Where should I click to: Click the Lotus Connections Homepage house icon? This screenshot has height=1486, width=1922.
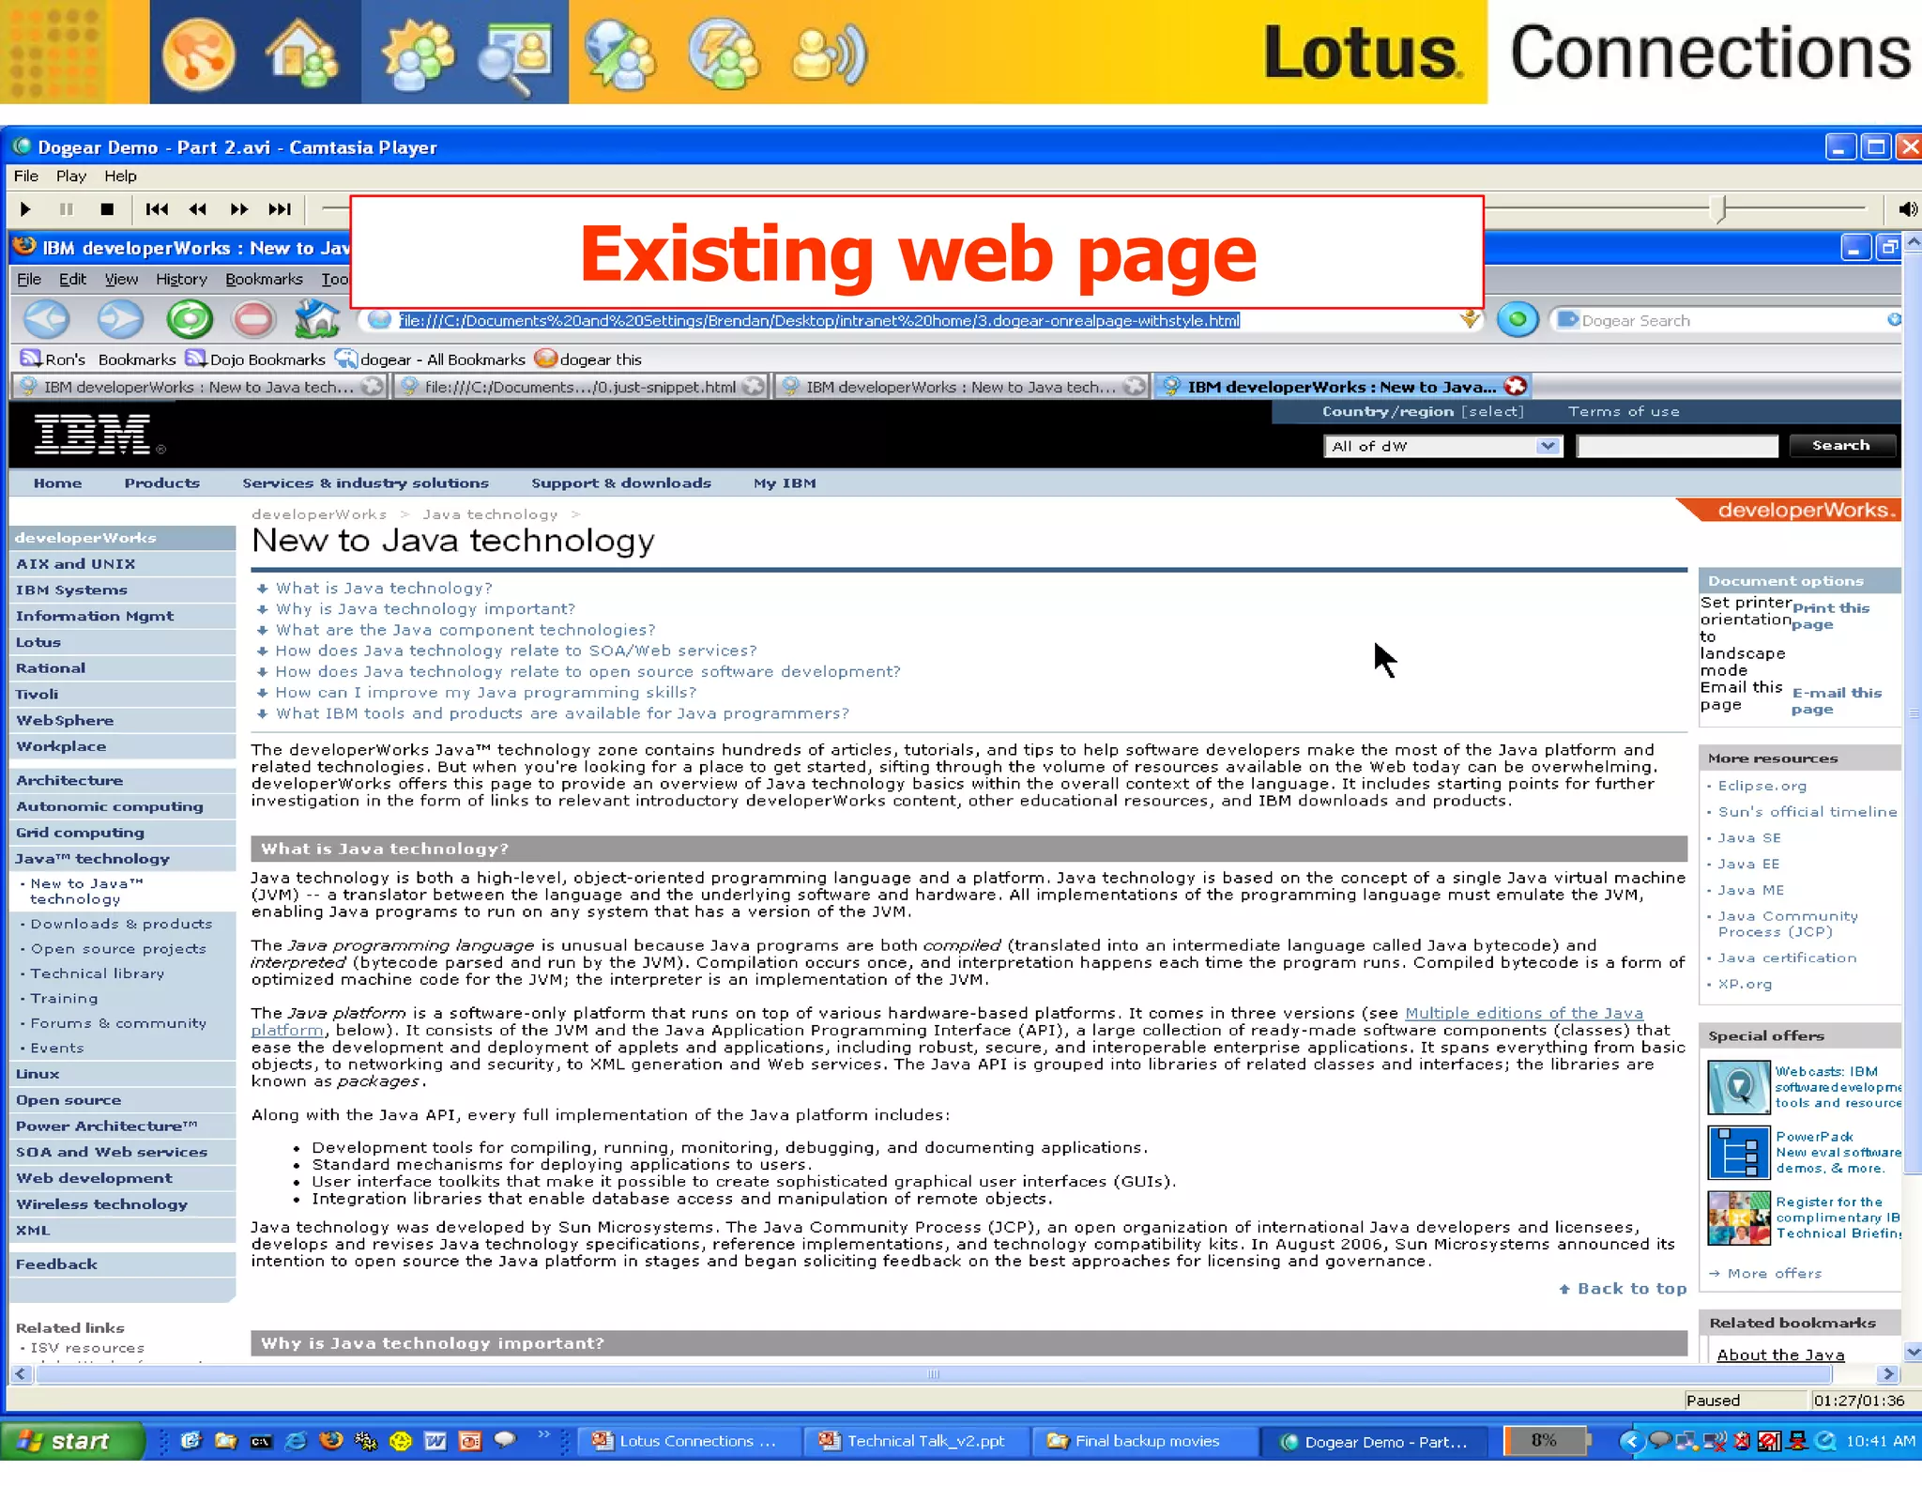[x=302, y=54]
